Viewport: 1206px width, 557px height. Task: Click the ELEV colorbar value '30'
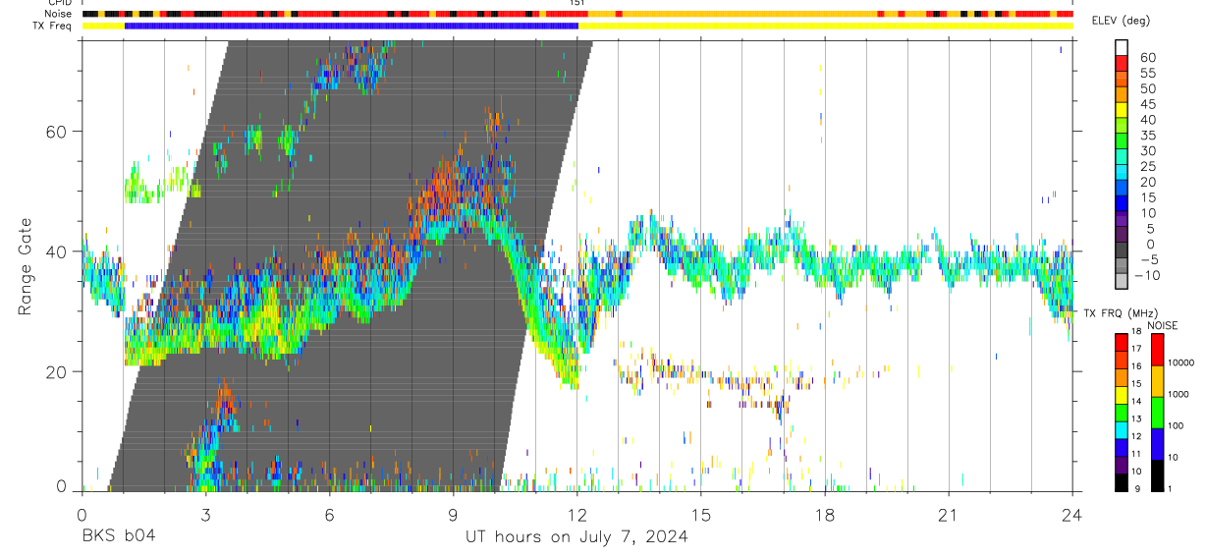pos(1148,150)
